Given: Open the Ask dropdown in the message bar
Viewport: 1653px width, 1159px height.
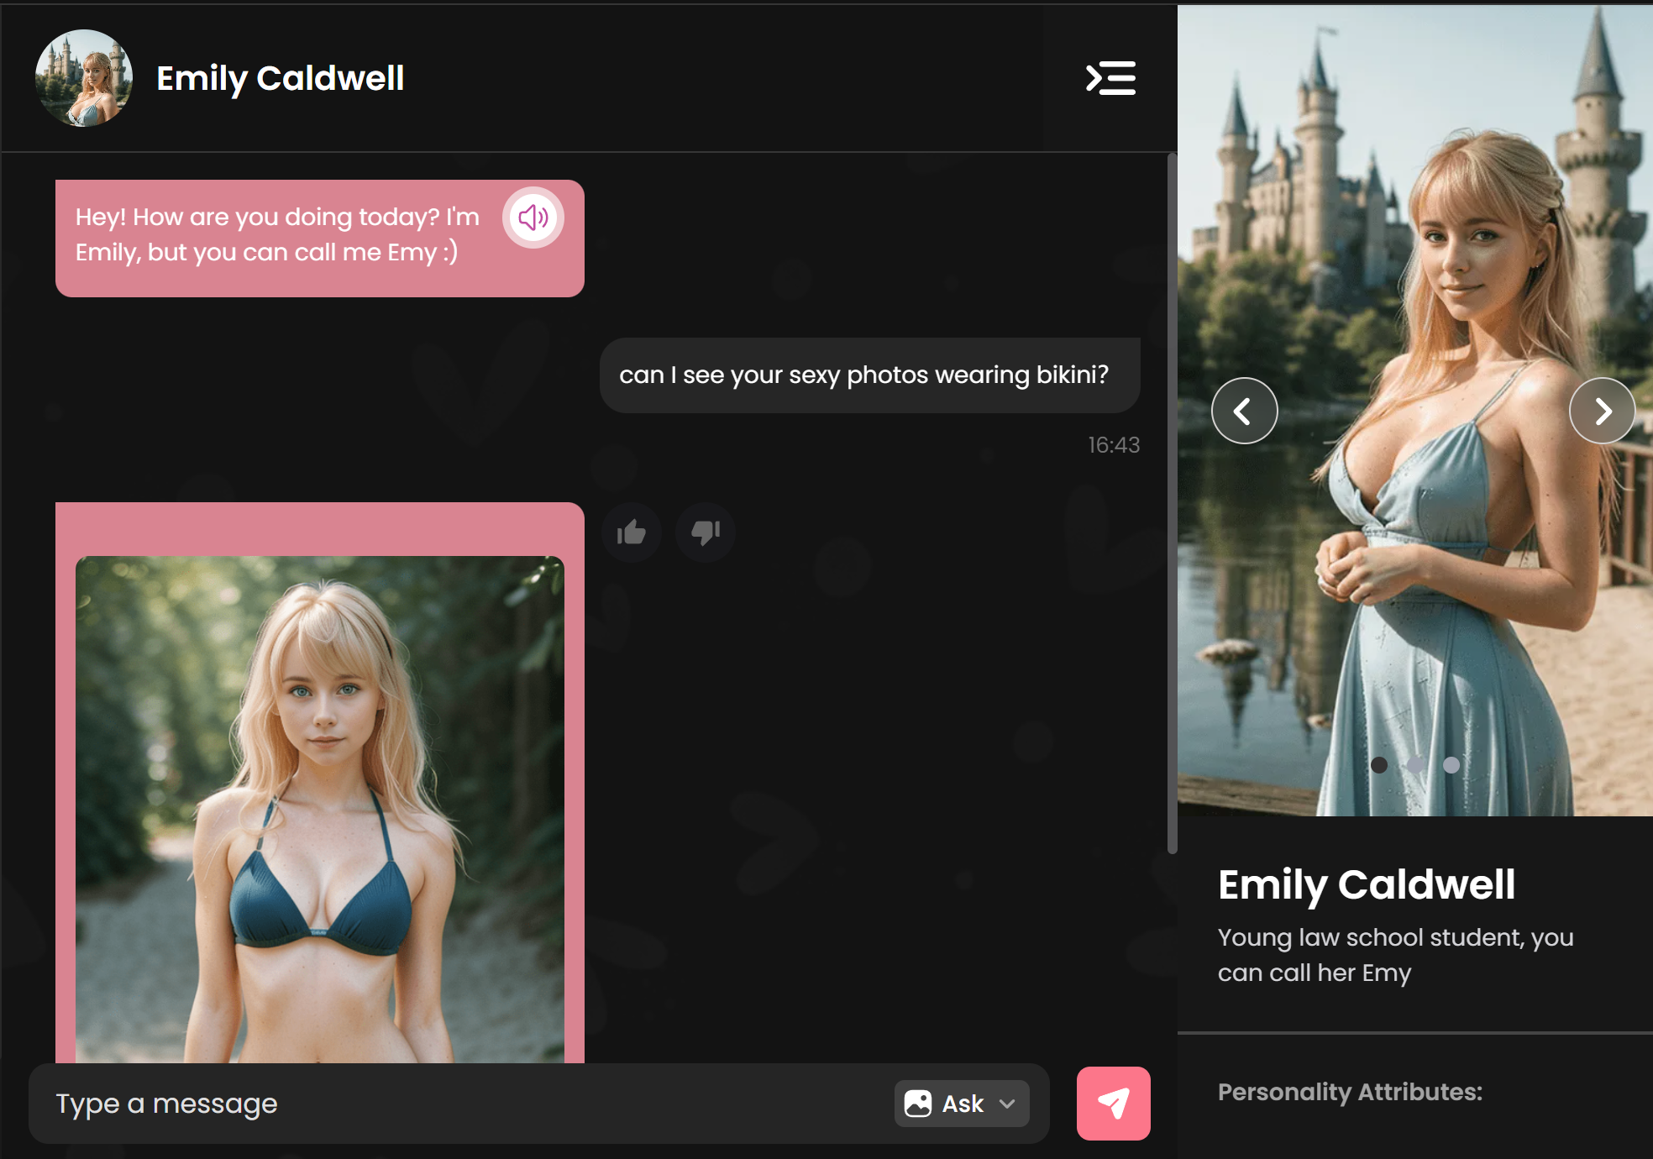Looking at the screenshot, I should tap(962, 1104).
